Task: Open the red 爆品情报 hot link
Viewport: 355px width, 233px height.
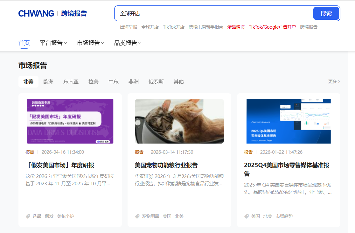Action: (x=236, y=27)
